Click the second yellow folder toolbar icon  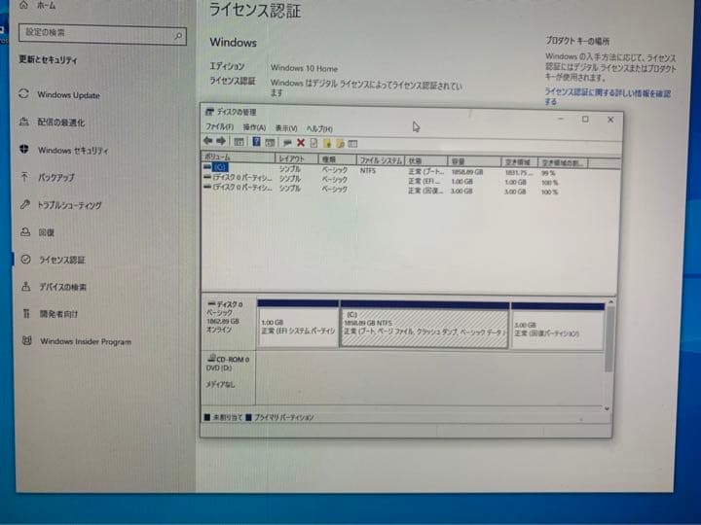340,144
